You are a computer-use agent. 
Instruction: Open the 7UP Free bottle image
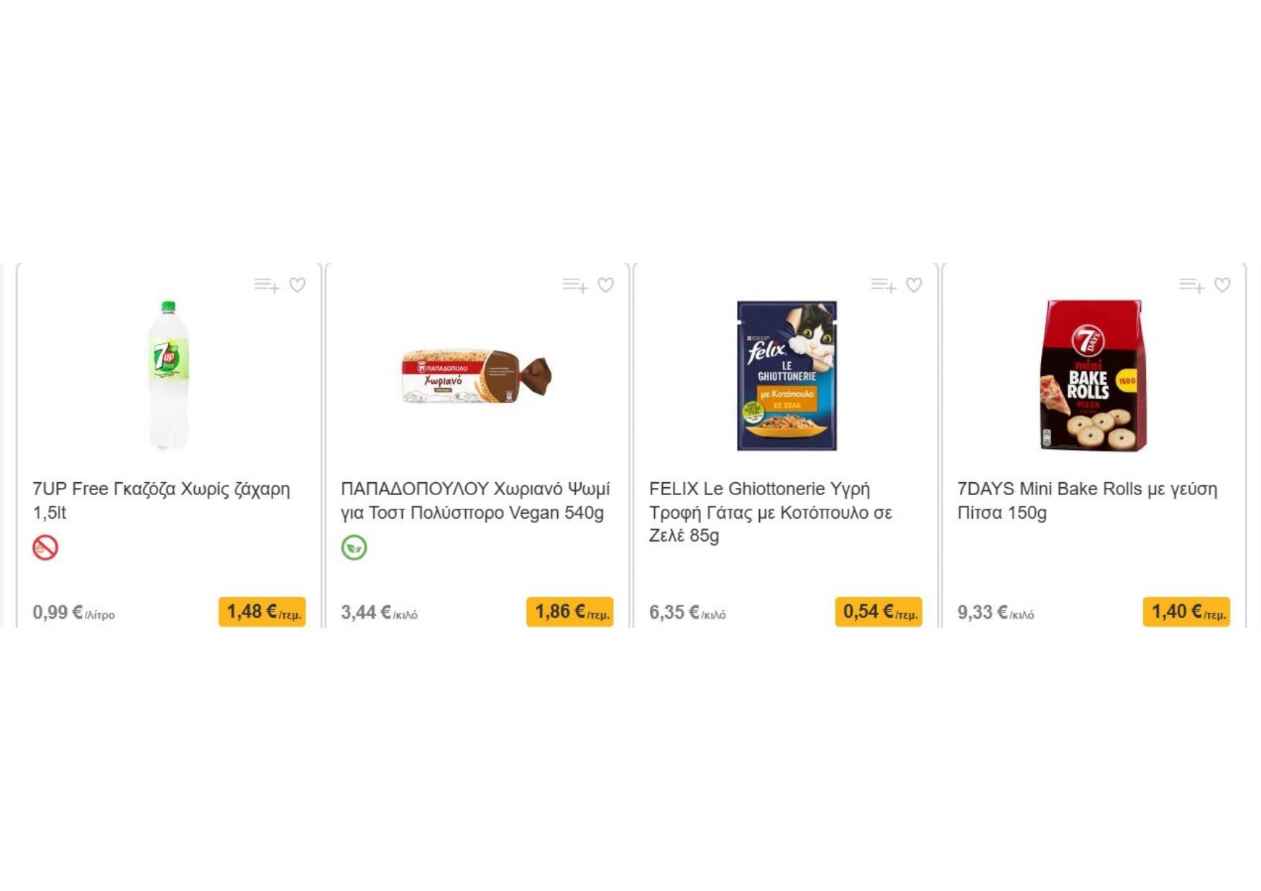click(x=169, y=375)
